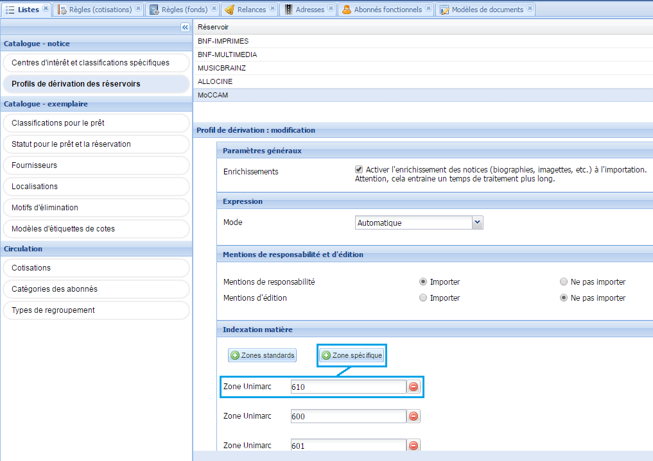Disable the Enrichissements activation checkbox
653x461 pixels.
[360, 169]
